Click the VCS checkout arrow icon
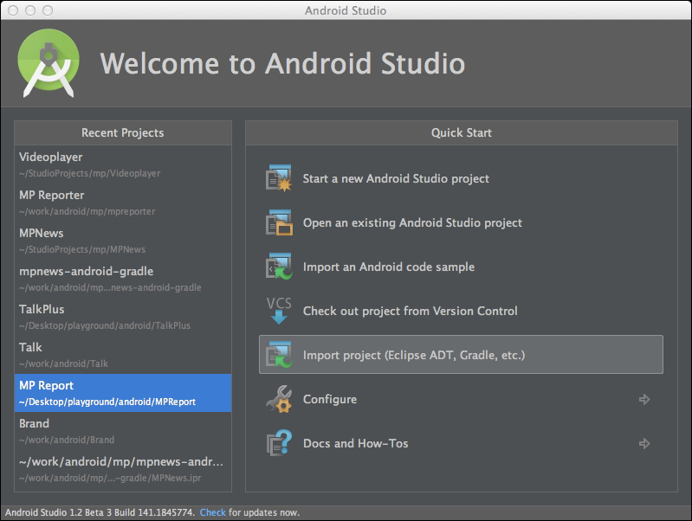Image resolution: width=692 pixels, height=521 pixels. [279, 311]
